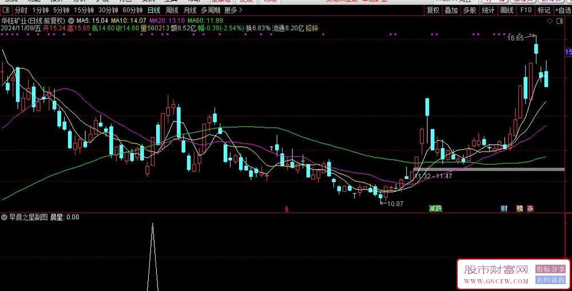Screen dimensions: 572x291
Task: Click the 量560213 volume value
Action: [155, 28]
